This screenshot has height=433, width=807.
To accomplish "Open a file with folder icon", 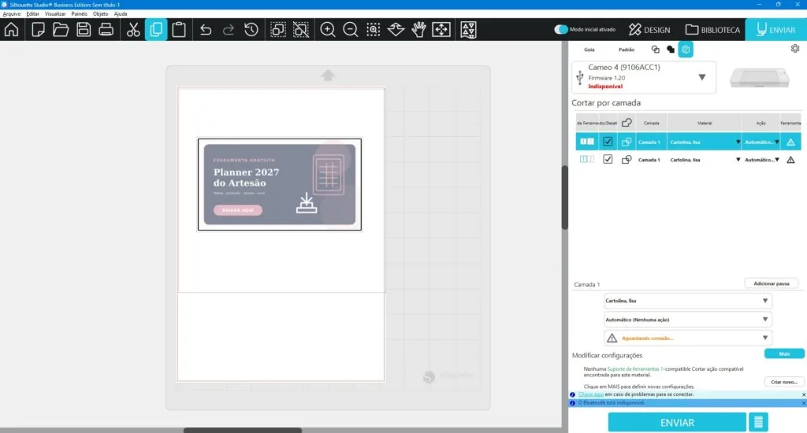I will [x=61, y=29].
